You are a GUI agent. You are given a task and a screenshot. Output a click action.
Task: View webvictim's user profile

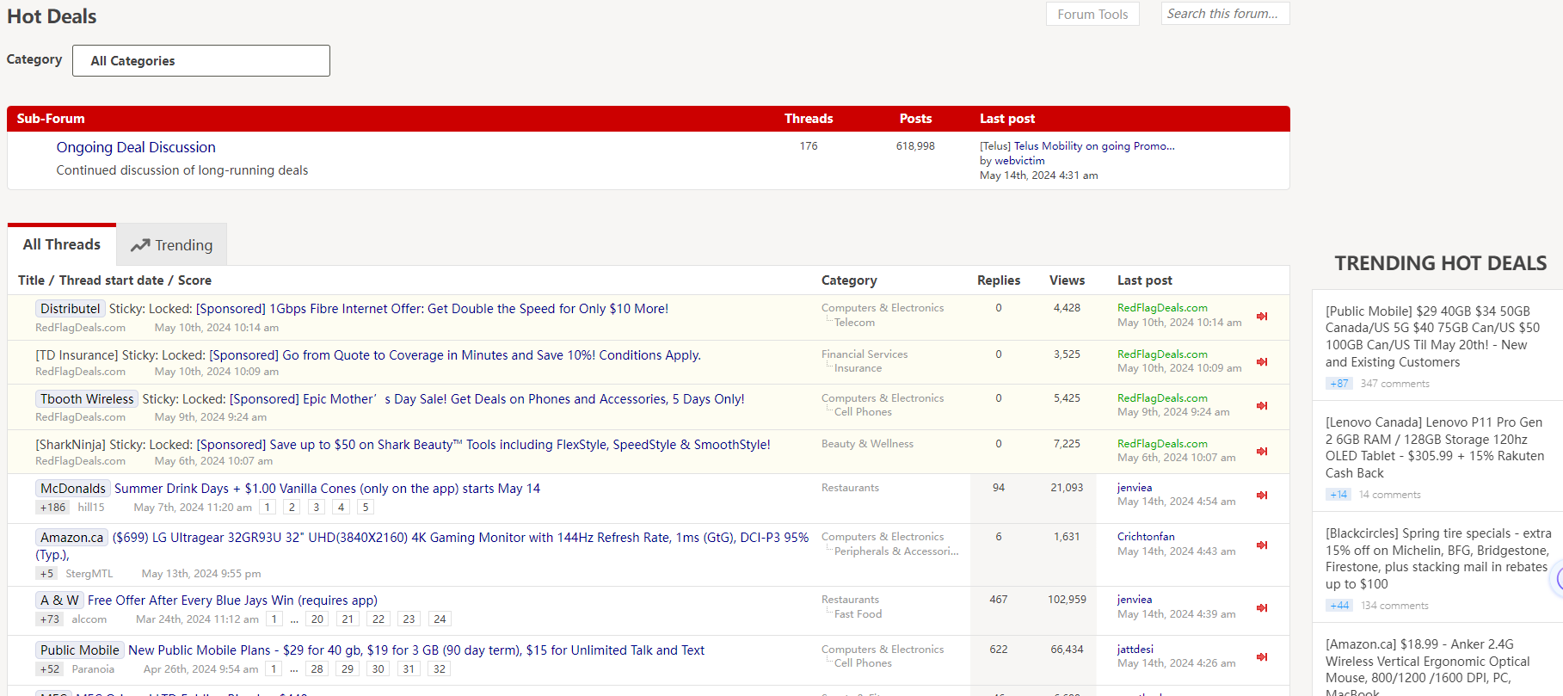(x=1019, y=161)
